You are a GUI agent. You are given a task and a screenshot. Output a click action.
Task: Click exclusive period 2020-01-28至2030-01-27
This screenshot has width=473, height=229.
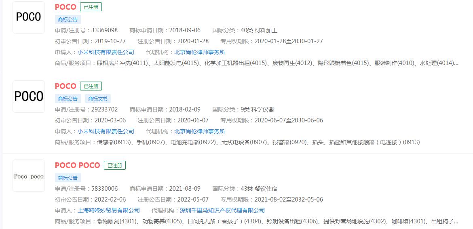(x=289, y=41)
